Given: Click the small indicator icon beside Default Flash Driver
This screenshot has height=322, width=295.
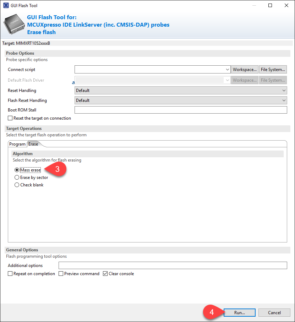Looking at the screenshot, I should click(73, 83).
